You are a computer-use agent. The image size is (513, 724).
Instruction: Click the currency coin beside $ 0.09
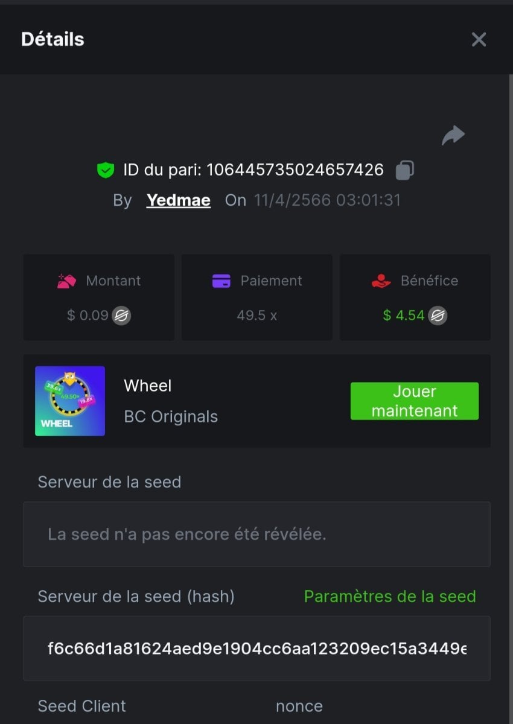[121, 316]
